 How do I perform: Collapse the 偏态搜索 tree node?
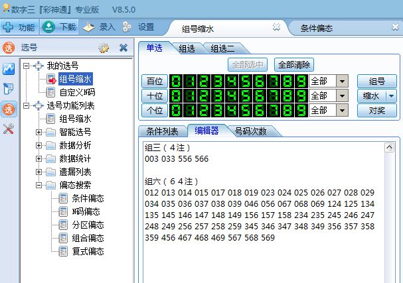click(39, 185)
